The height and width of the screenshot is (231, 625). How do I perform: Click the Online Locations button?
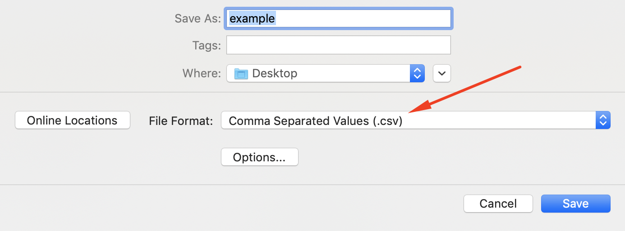(72, 120)
